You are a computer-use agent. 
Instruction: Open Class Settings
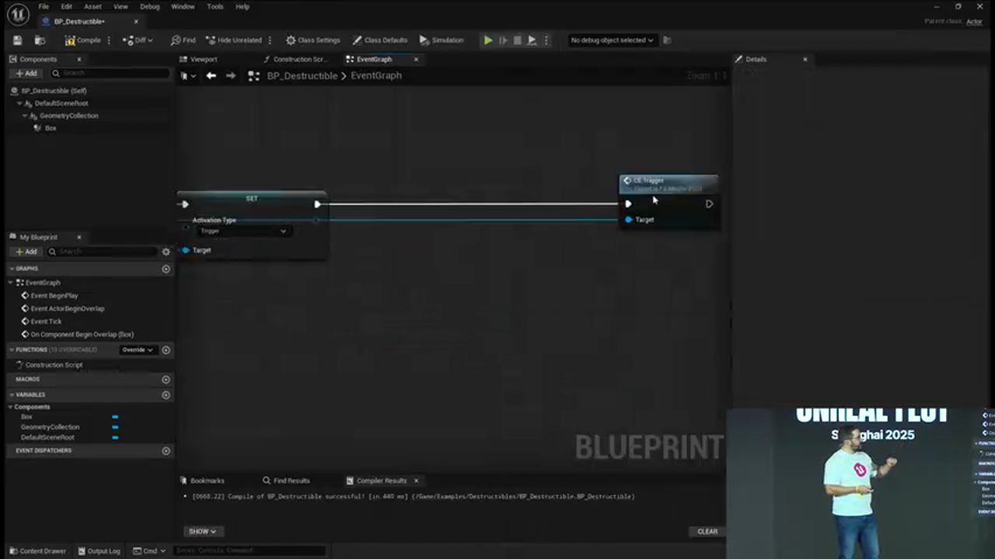click(x=313, y=40)
